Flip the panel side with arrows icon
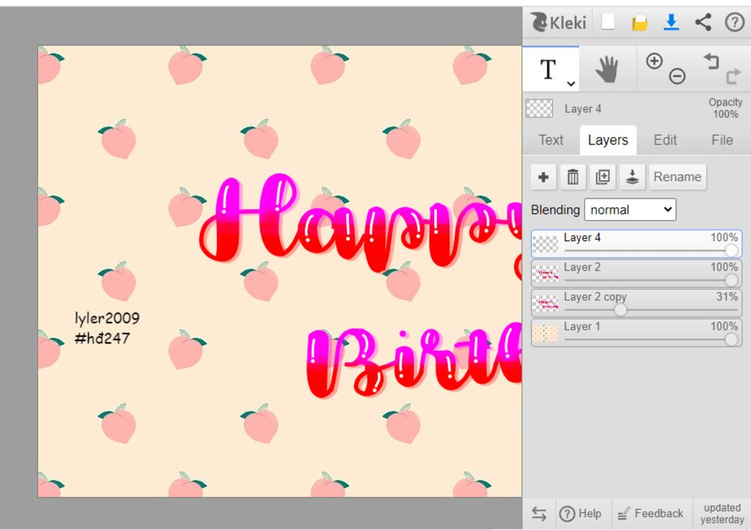 (539, 514)
